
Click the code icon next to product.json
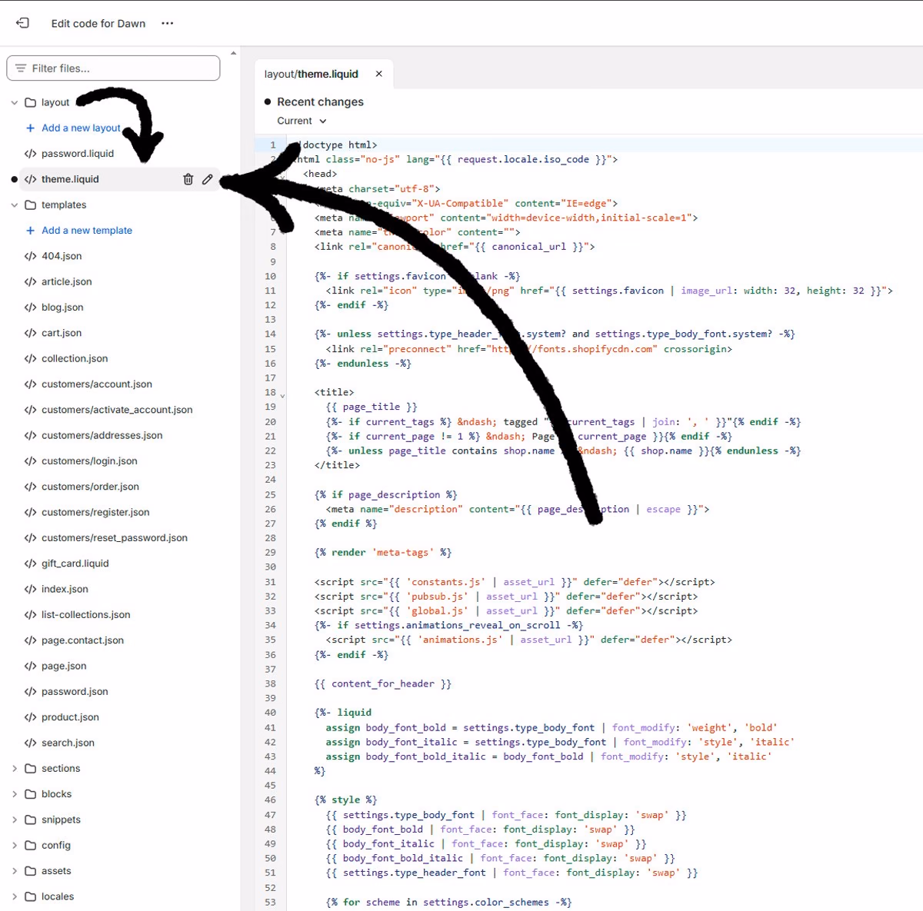30,716
